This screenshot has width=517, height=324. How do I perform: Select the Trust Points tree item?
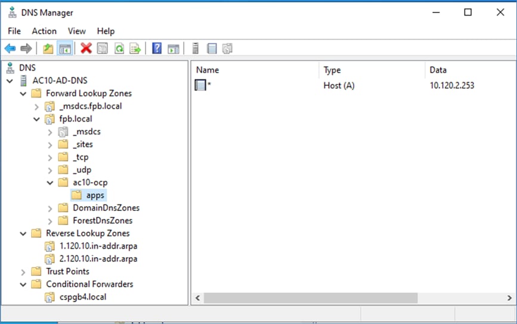click(67, 272)
